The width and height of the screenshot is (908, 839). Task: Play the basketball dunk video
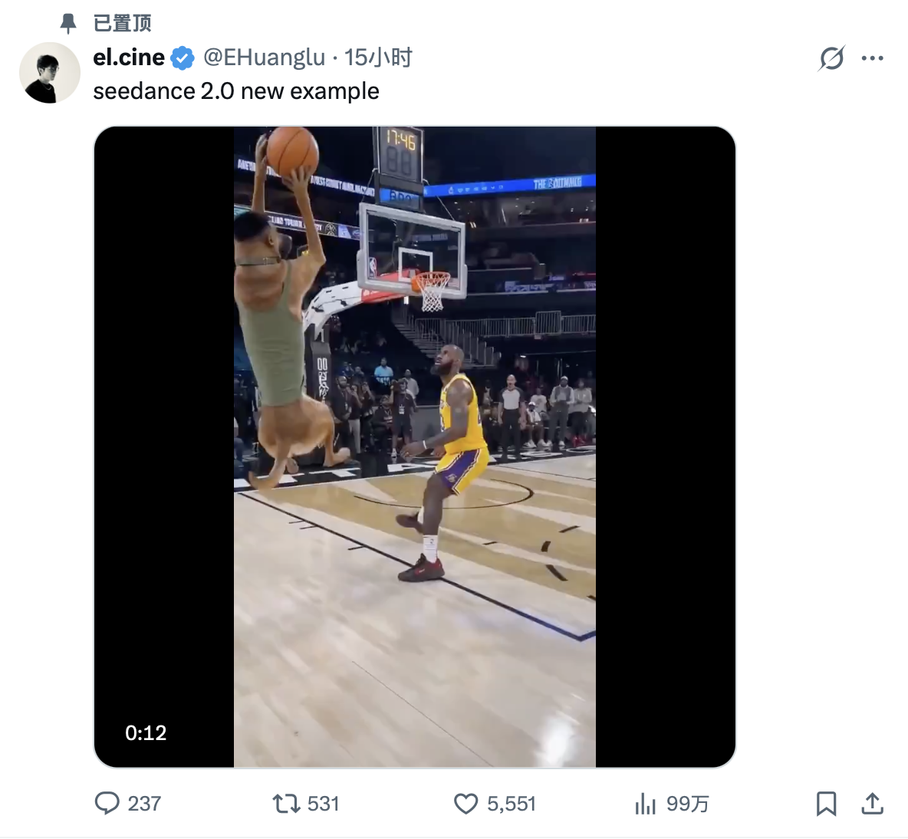pos(414,446)
